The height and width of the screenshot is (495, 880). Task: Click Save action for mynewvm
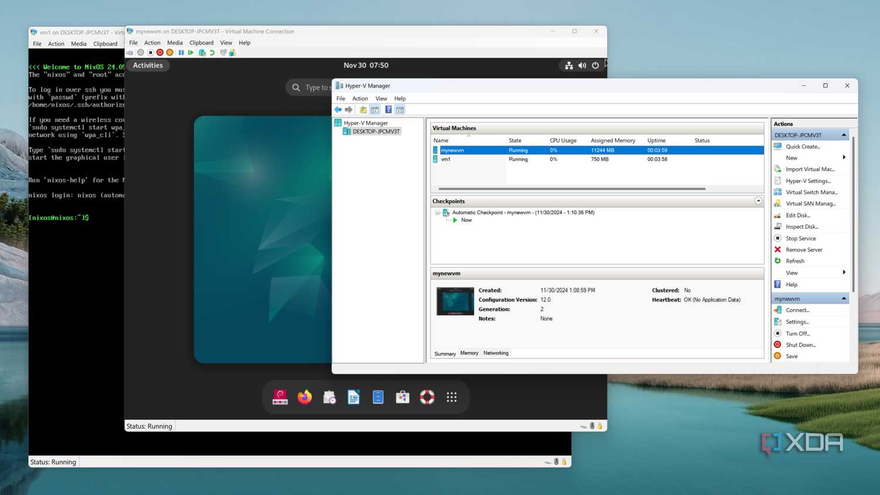pos(791,356)
